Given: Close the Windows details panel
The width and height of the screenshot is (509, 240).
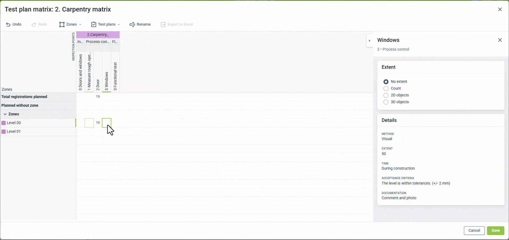Looking at the screenshot, I should coord(500,40).
